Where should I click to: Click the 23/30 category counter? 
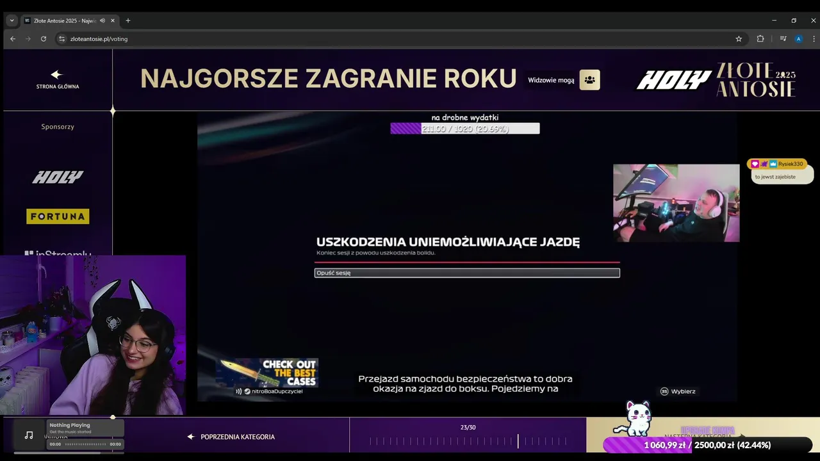(x=468, y=427)
